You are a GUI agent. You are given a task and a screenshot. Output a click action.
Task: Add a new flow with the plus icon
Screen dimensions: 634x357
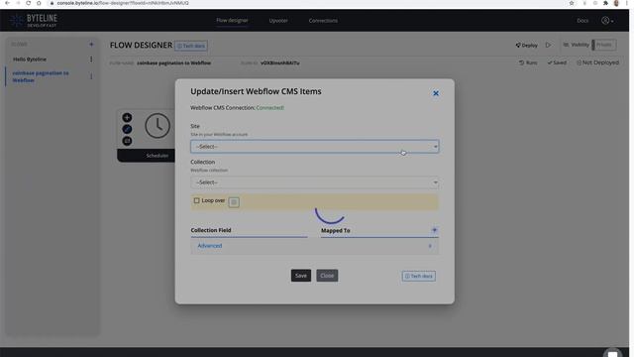point(91,44)
